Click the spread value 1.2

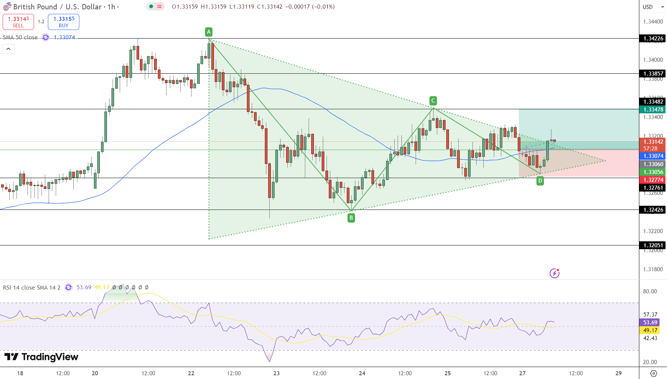point(41,22)
